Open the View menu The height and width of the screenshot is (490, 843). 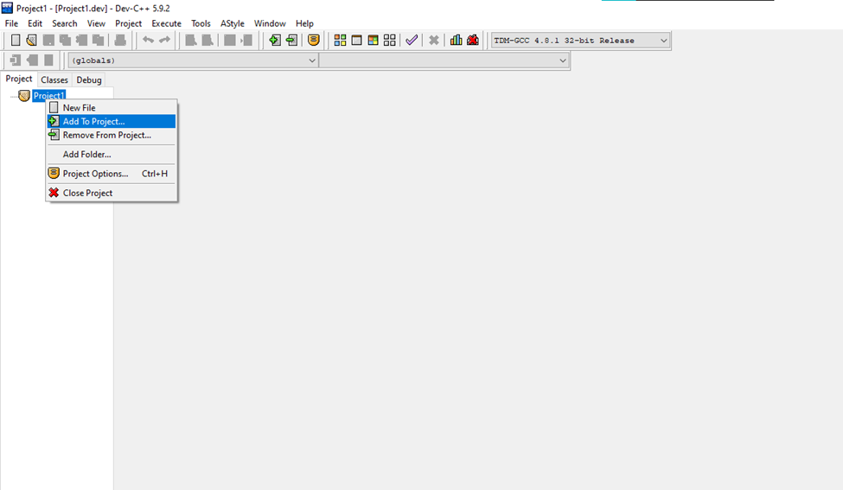[x=96, y=23]
